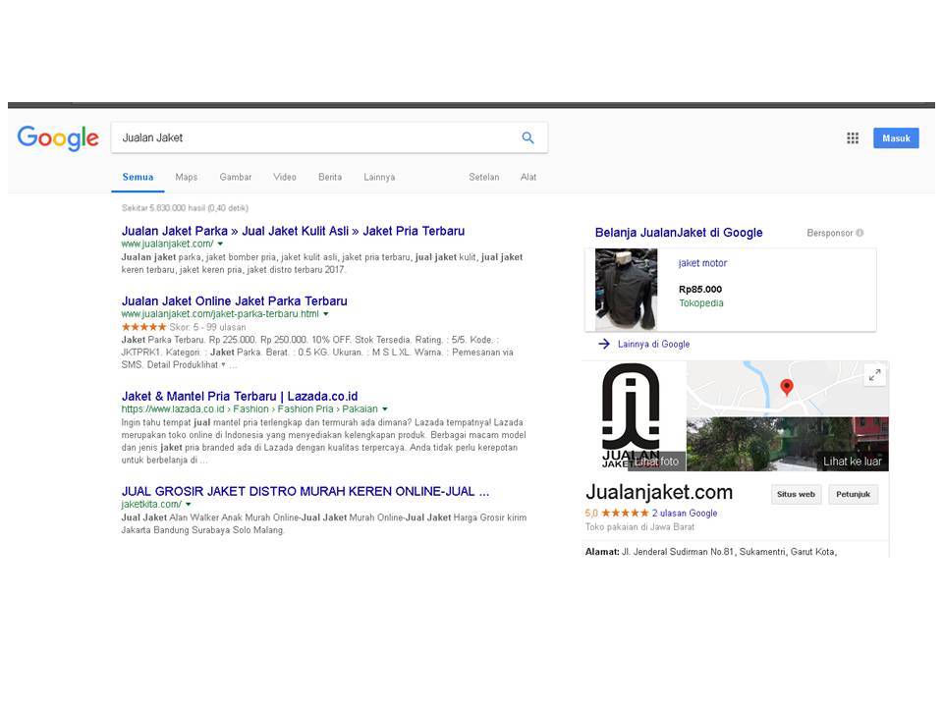Screen dimensions: 943x707
Task: Expand the map with the fullscreen icon
Action: click(875, 374)
